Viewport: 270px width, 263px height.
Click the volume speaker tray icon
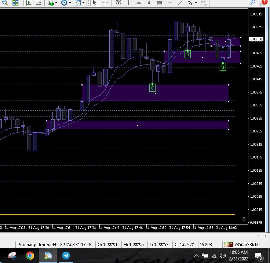coord(223,256)
